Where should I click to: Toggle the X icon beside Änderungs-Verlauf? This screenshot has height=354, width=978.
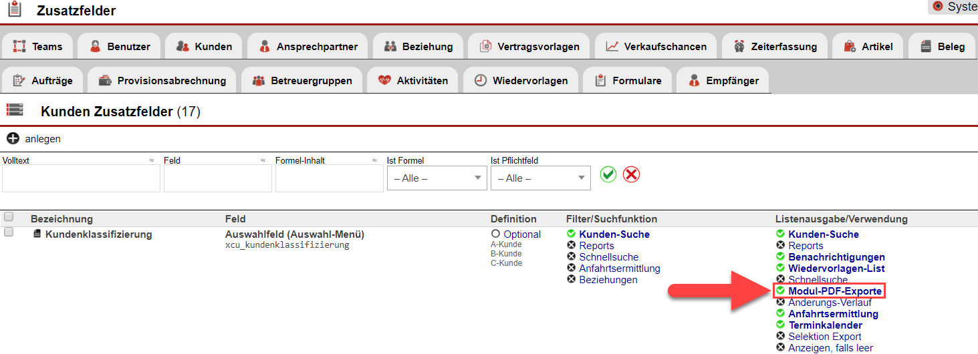780,303
